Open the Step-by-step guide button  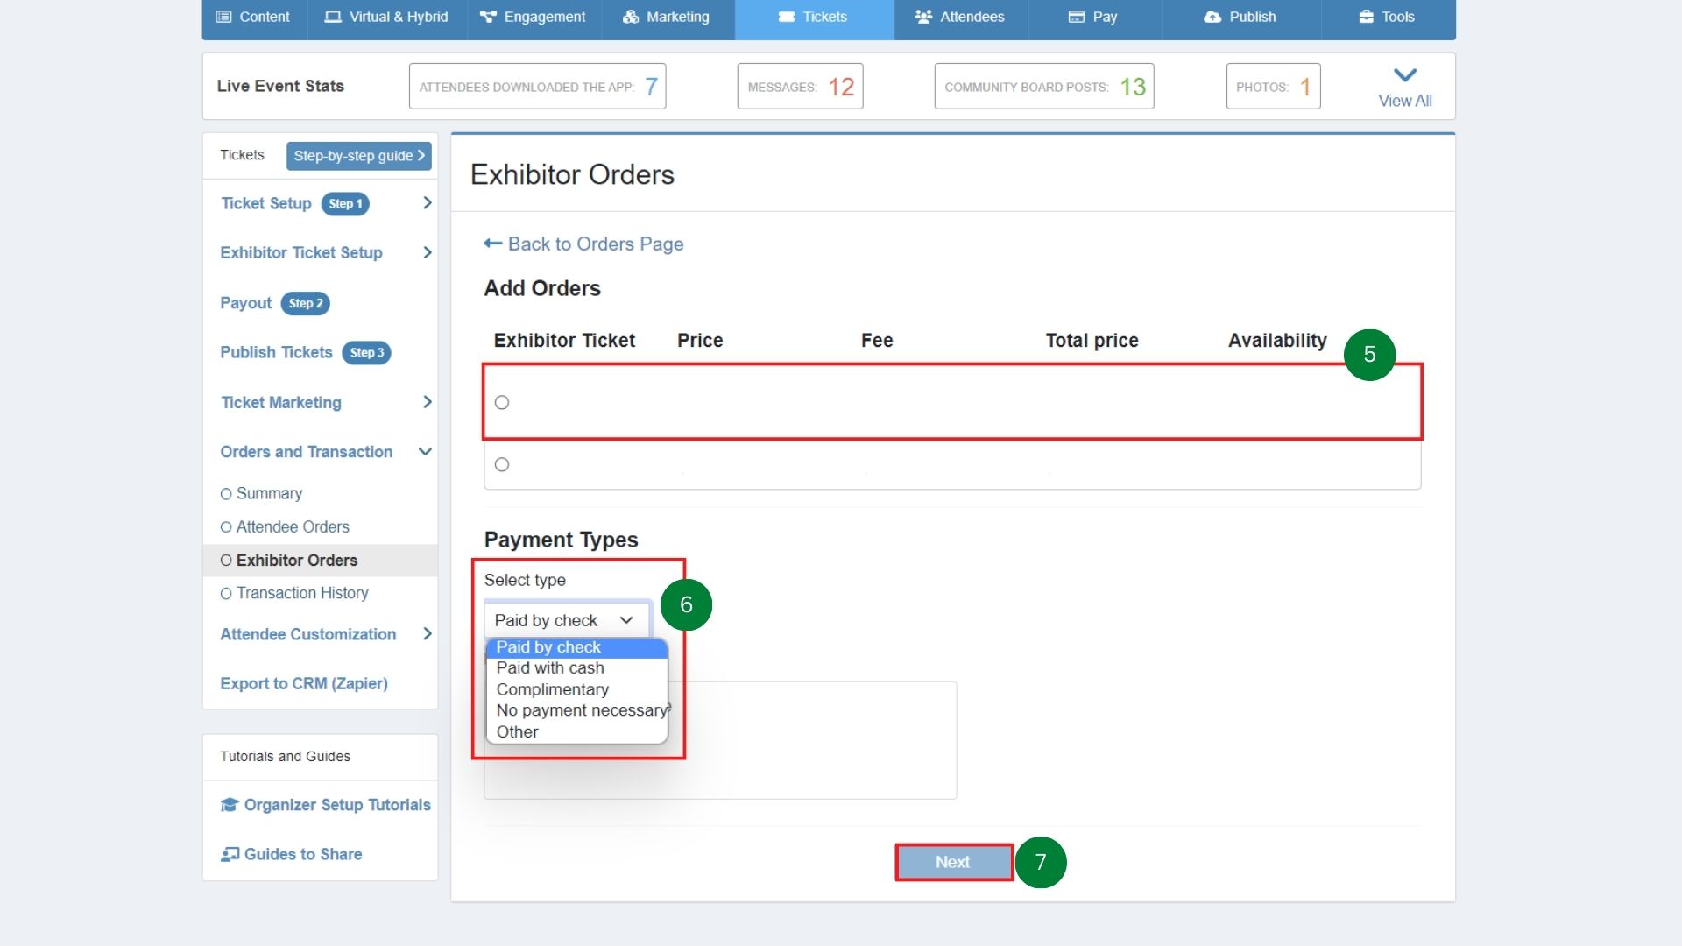pos(359,156)
